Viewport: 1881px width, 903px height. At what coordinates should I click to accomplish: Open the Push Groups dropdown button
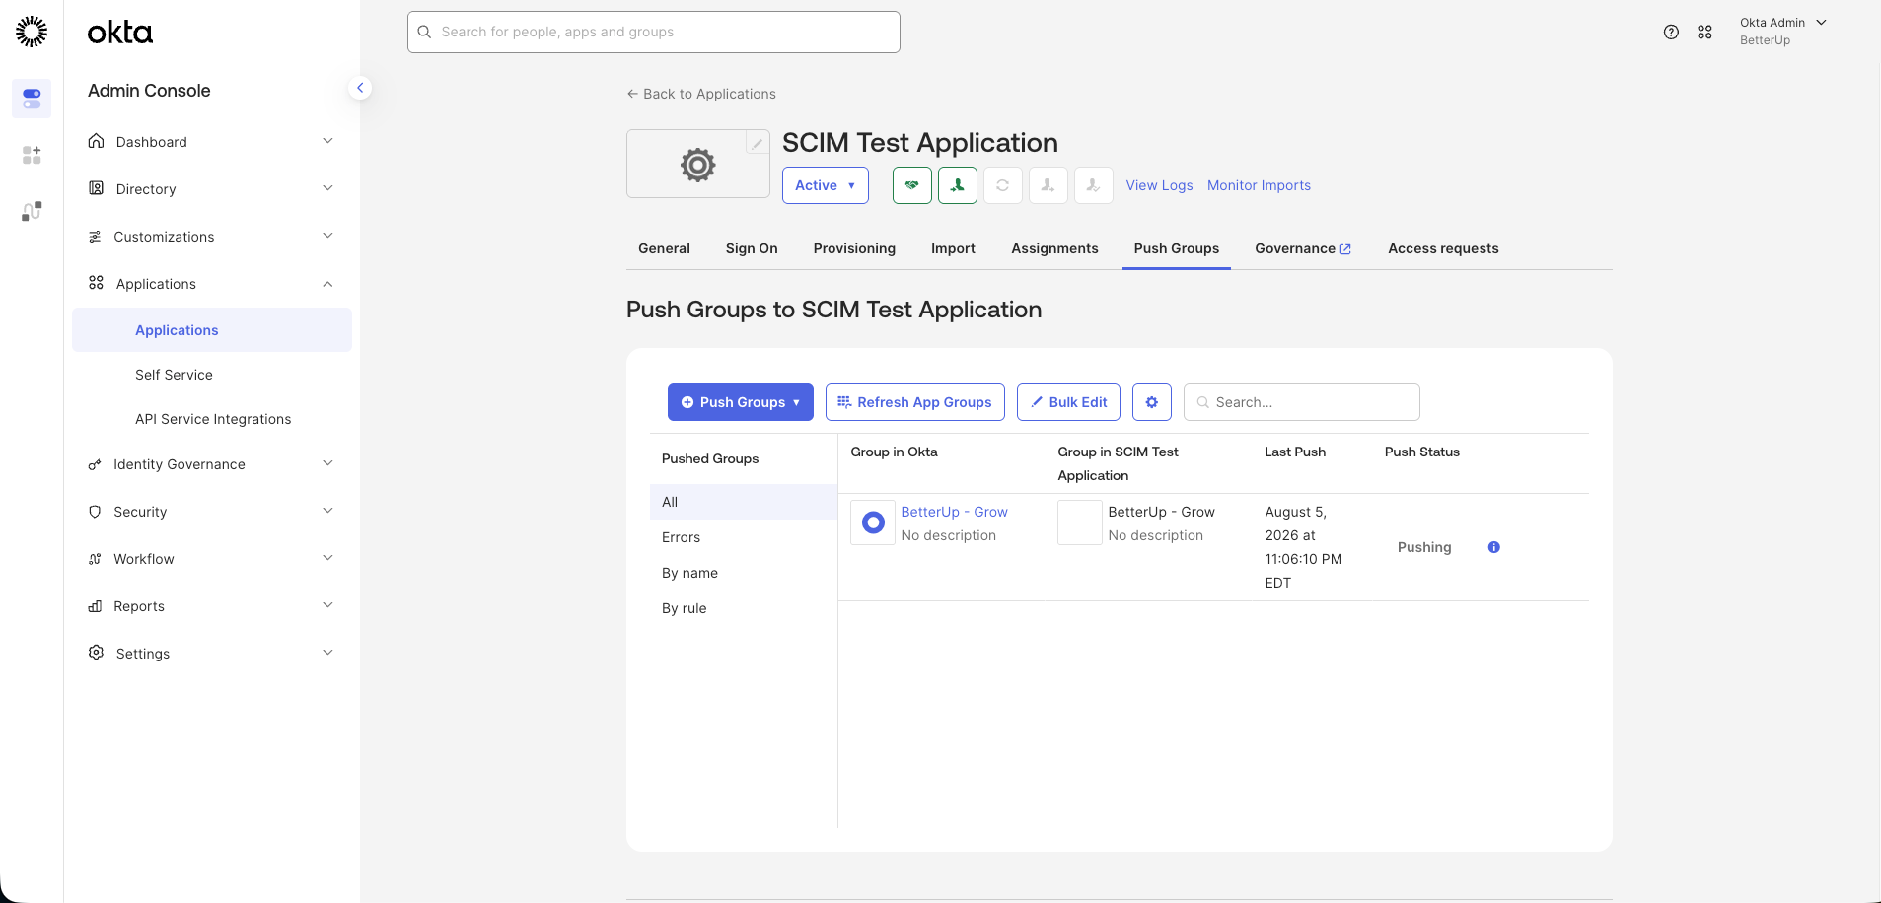tap(741, 402)
